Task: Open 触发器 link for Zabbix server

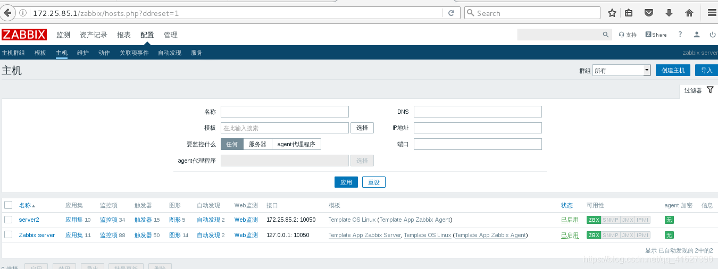Action: tap(143, 235)
